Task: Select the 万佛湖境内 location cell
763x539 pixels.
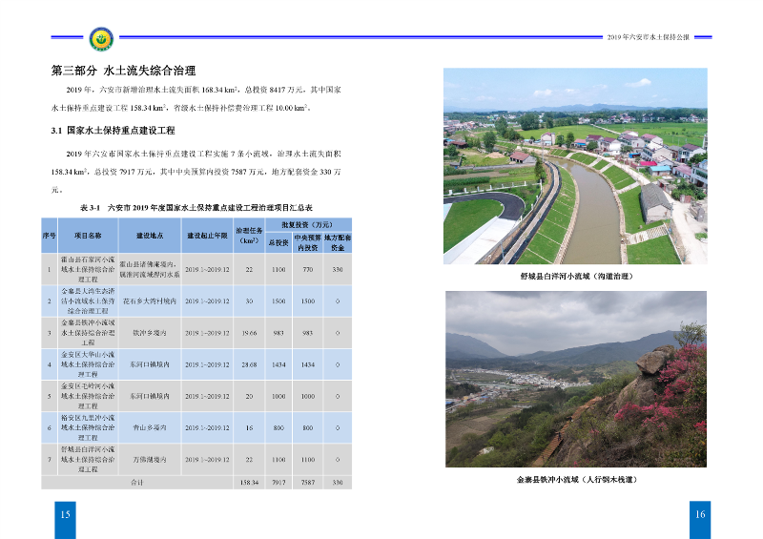Action: (150, 460)
